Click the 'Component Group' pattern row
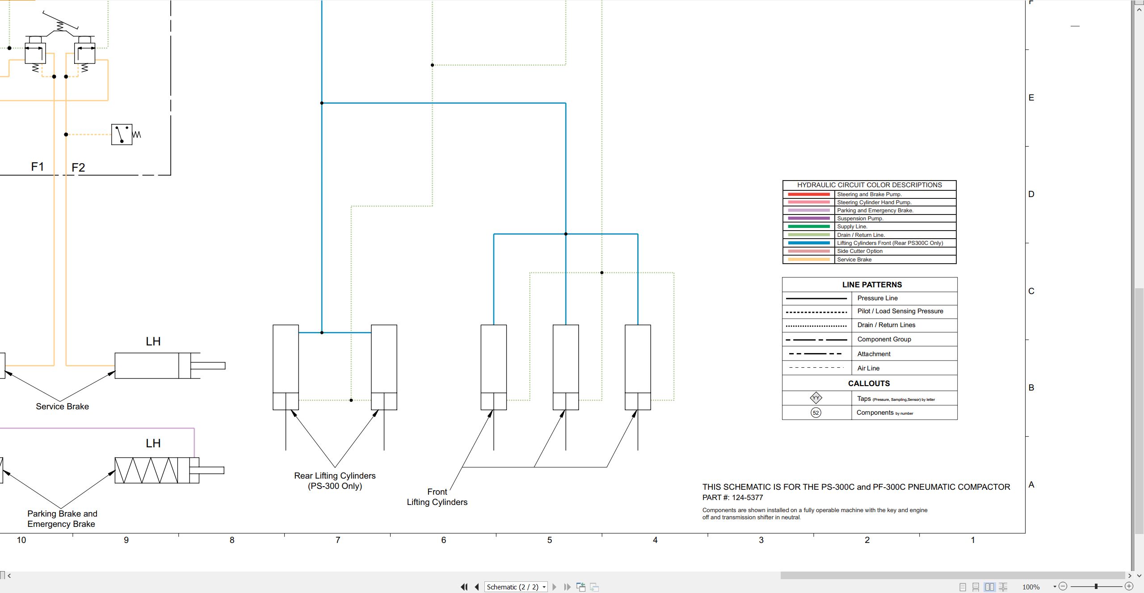The height and width of the screenshot is (593, 1144). click(x=870, y=339)
